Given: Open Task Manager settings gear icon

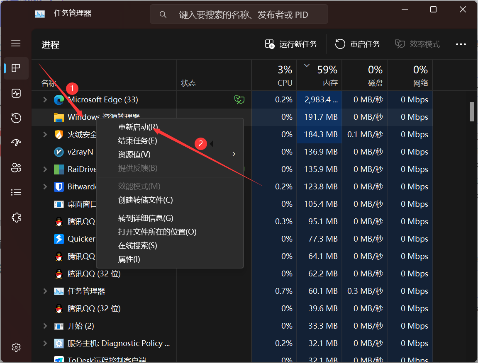Looking at the screenshot, I should [x=16, y=347].
